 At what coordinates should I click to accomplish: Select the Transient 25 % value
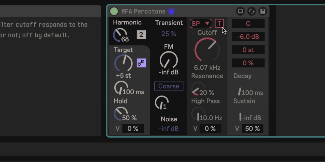pyautogui.click(x=168, y=34)
